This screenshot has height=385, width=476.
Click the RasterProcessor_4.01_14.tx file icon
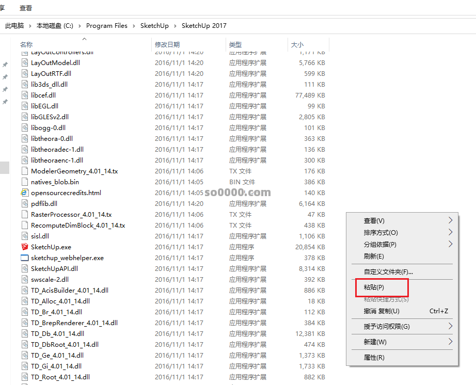point(25,215)
